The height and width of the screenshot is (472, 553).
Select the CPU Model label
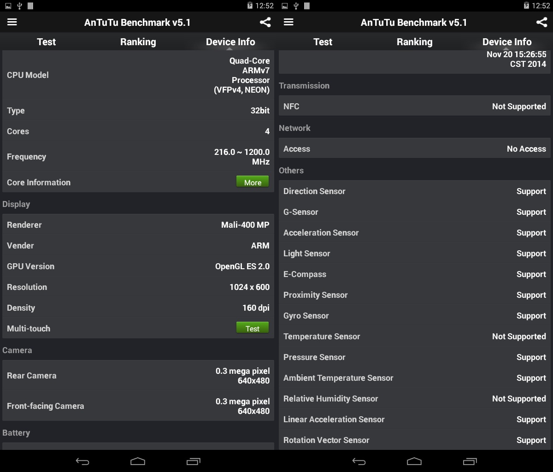tap(28, 75)
